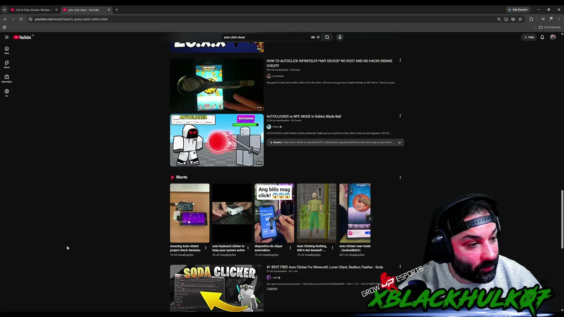The width and height of the screenshot is (564, 317).
Task: Open the media controls toolbar icon
Action: click(x=543, y=19)
